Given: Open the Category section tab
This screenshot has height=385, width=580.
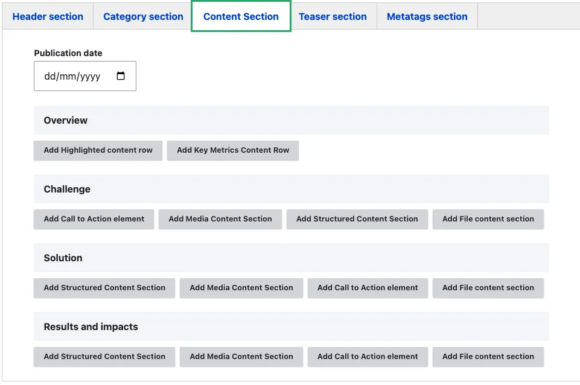Looking at the screenshot, I should (143, 16).
